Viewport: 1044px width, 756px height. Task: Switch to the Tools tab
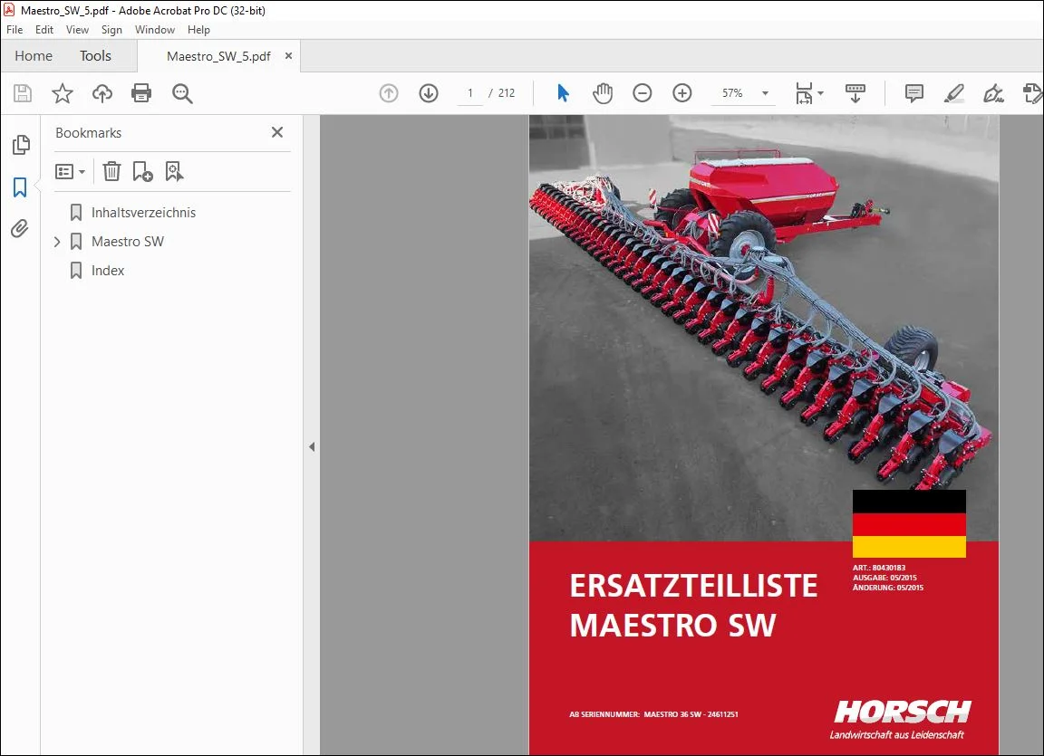[95, 56]
